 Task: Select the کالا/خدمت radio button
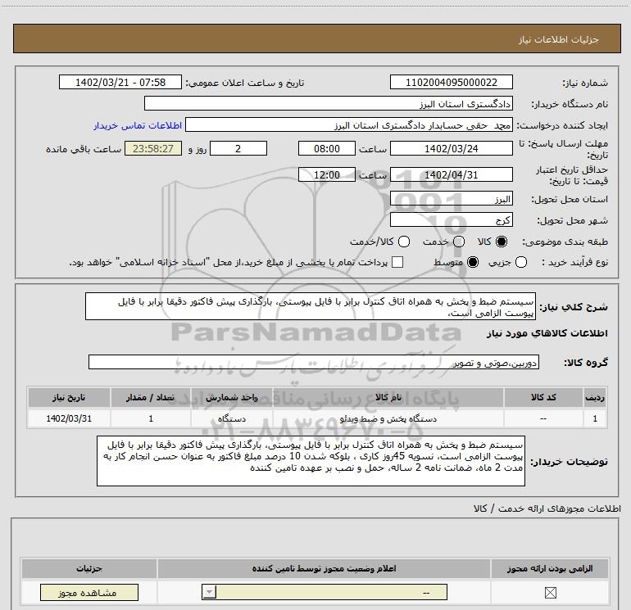click(x=404, y=242)
